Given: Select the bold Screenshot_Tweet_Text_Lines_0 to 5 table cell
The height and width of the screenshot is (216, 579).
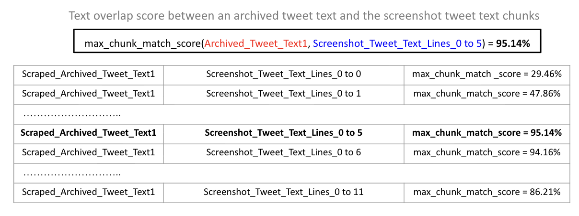Looking at the screenshot, I should (283, 132).
